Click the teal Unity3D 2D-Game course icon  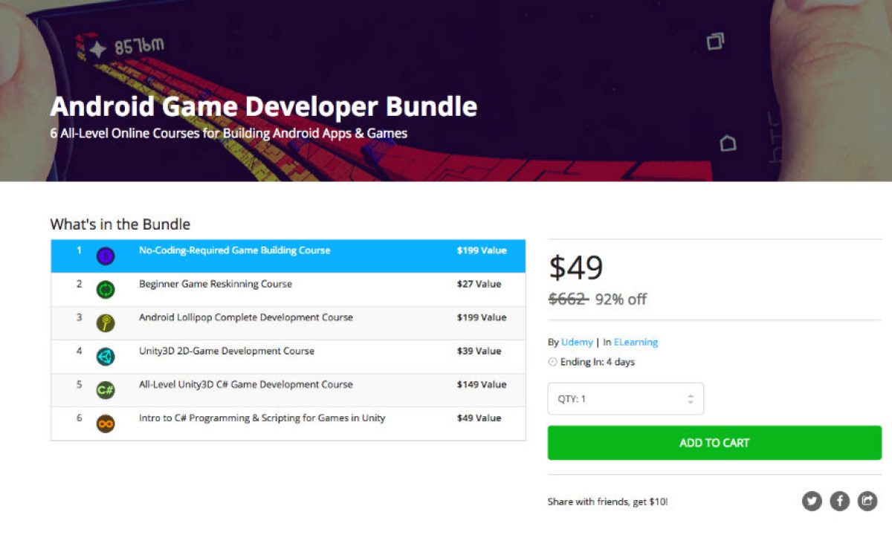(x=106, y=357)
